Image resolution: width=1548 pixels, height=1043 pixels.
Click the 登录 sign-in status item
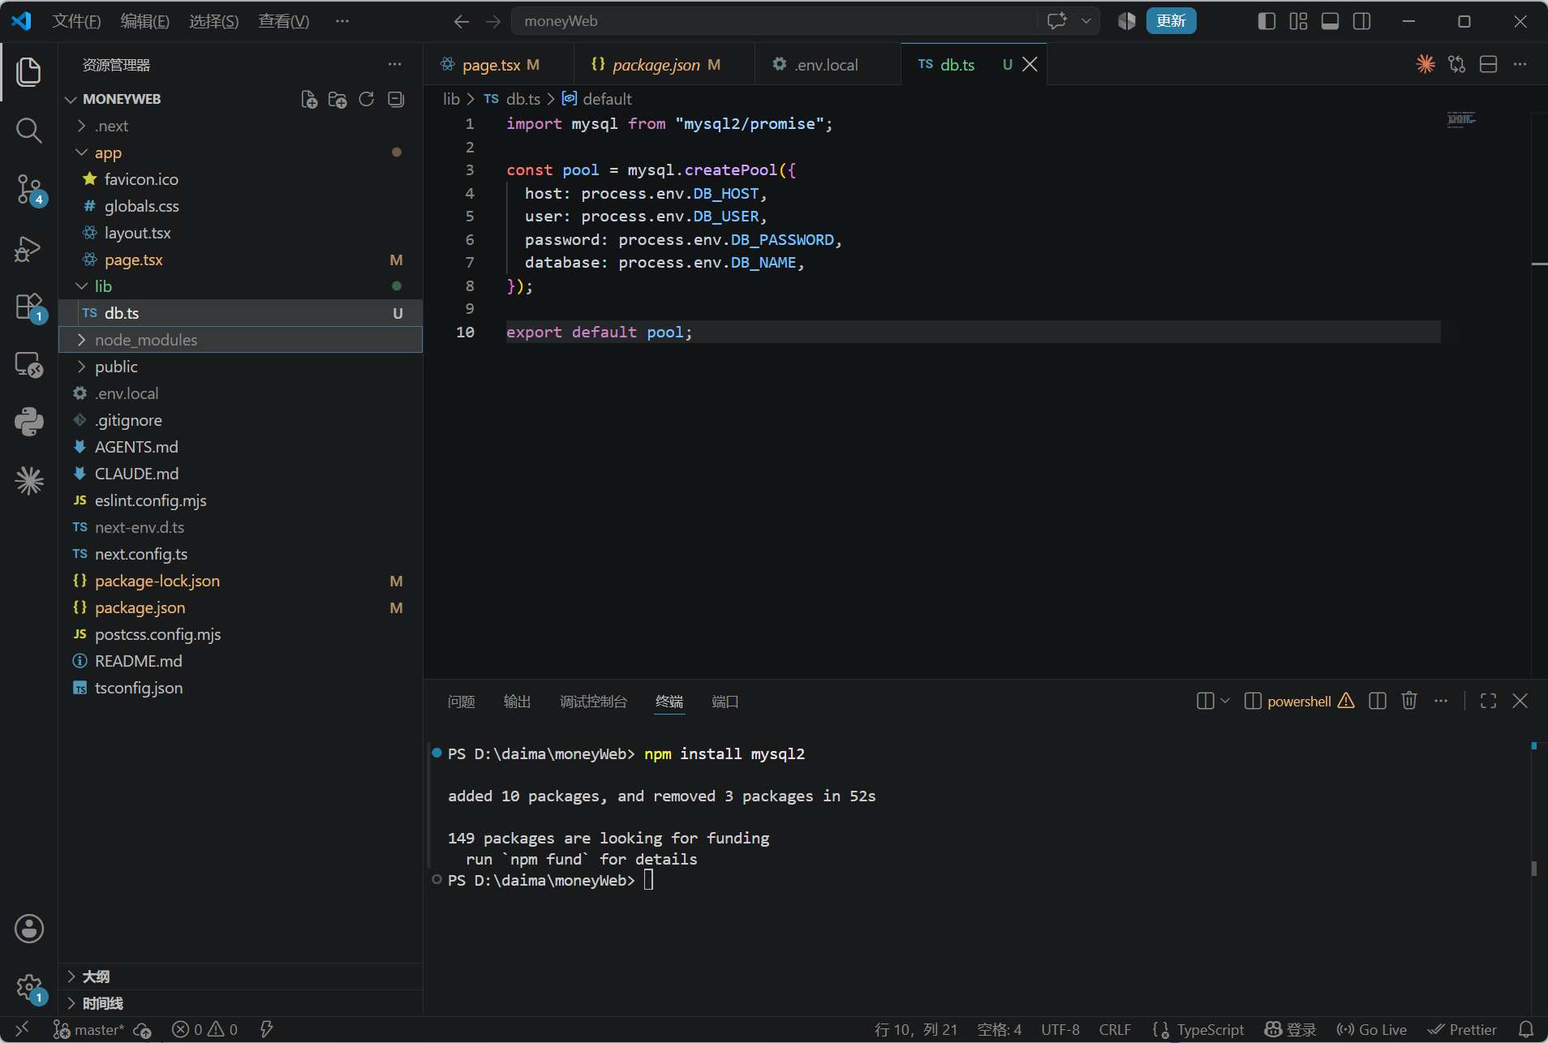pos(1291,1029)
